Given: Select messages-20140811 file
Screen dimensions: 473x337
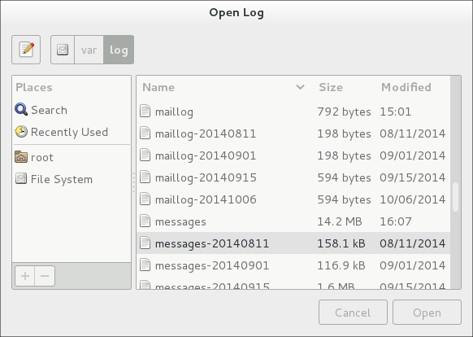Looking at the screenshot, I should tap(293, 243).
